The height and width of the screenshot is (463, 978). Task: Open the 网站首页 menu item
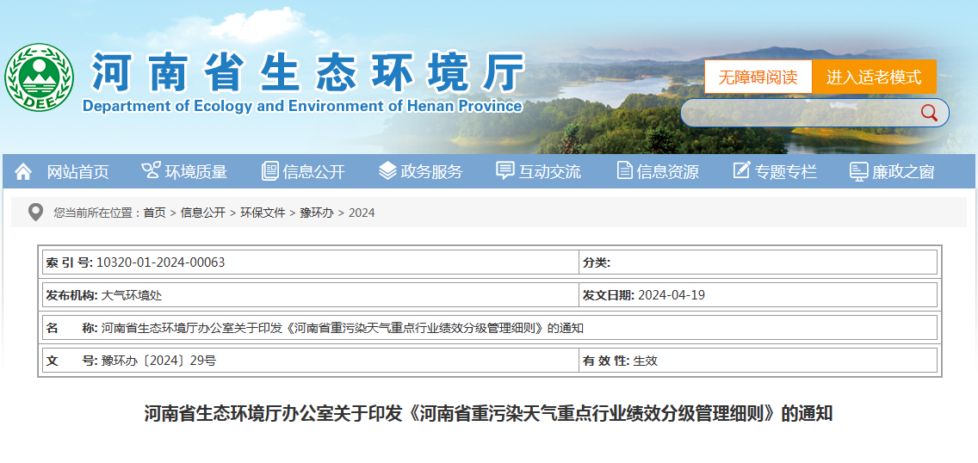point(78,172)
